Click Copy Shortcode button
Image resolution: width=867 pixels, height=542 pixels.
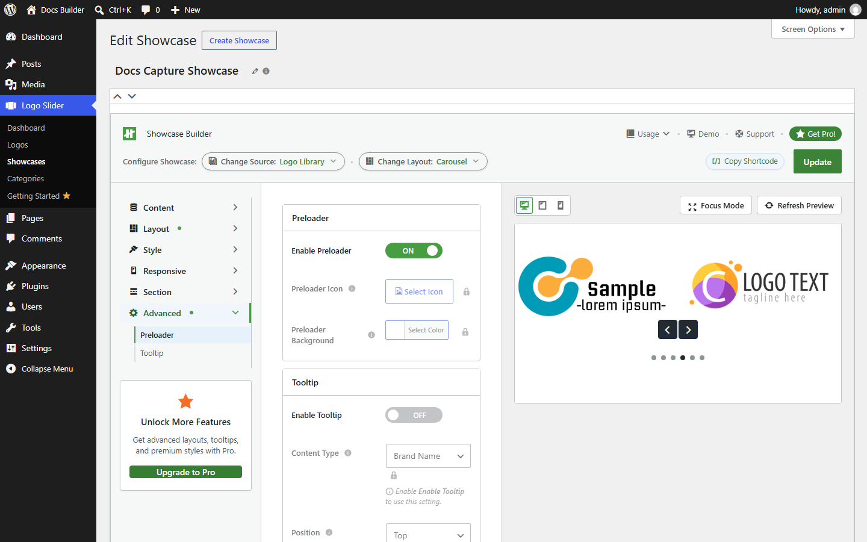[x=745, y=161]
